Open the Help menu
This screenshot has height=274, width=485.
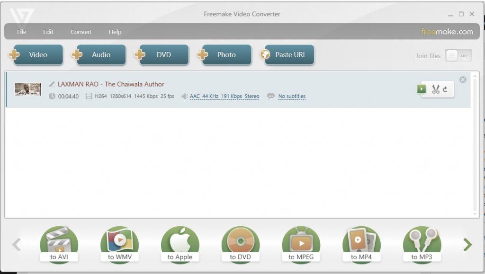(x=115, y=32)
